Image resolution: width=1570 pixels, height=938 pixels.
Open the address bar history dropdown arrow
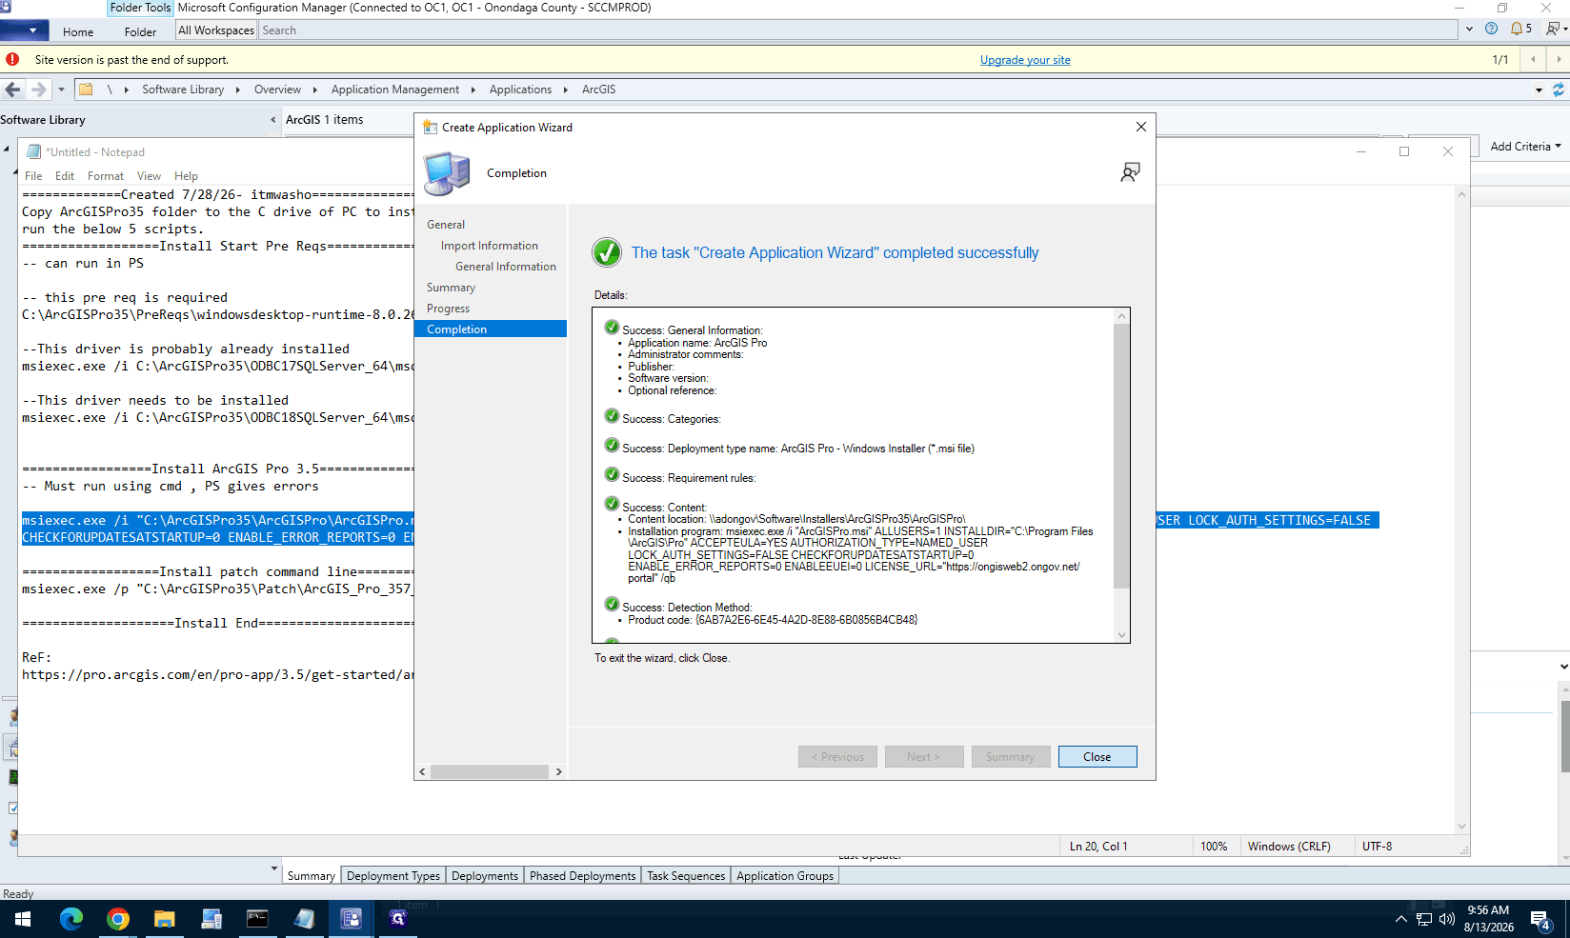pyautogui.click(x=1539, y=90)
